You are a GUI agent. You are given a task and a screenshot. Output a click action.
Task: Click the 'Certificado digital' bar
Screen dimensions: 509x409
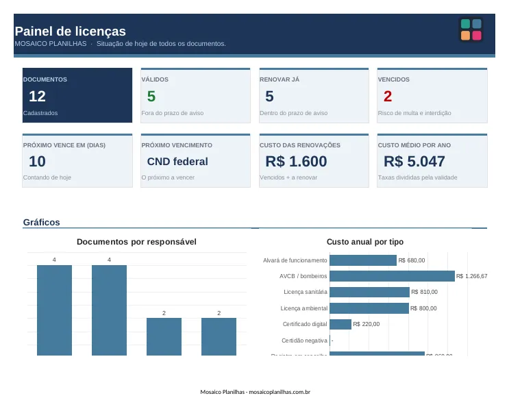tap(340, 324)
